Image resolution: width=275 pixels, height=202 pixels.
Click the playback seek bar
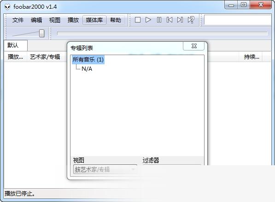tap(162, 34)
